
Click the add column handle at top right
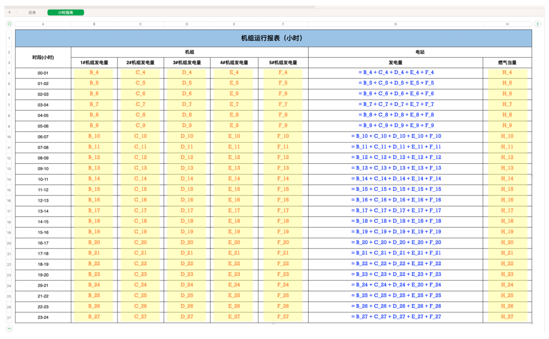[x=537, y=24]
